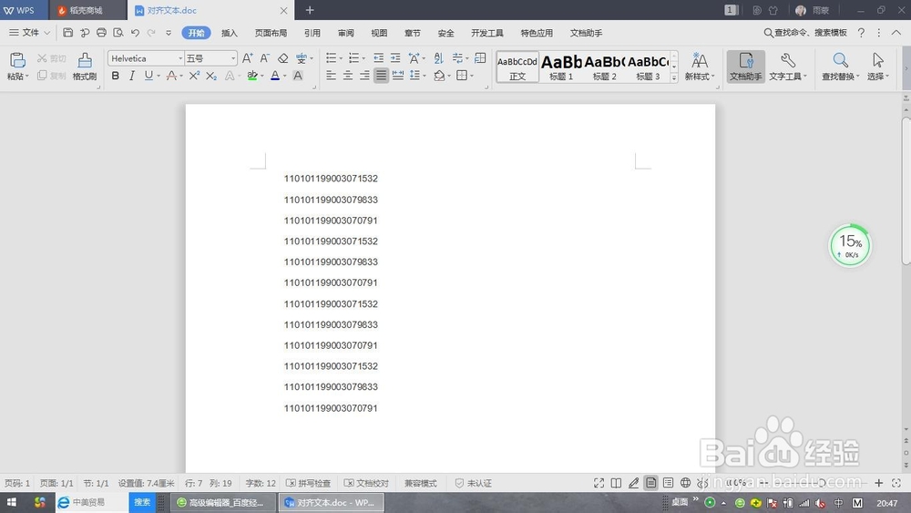Undo the last action
Viewport: 911px width, 513px height.
tap(135, 33)
